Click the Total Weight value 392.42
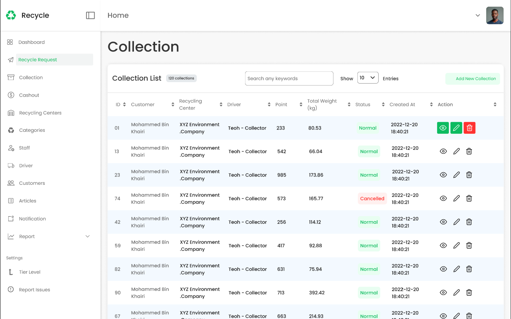This screenshot has width=511, height=319. tap(317, 293)
